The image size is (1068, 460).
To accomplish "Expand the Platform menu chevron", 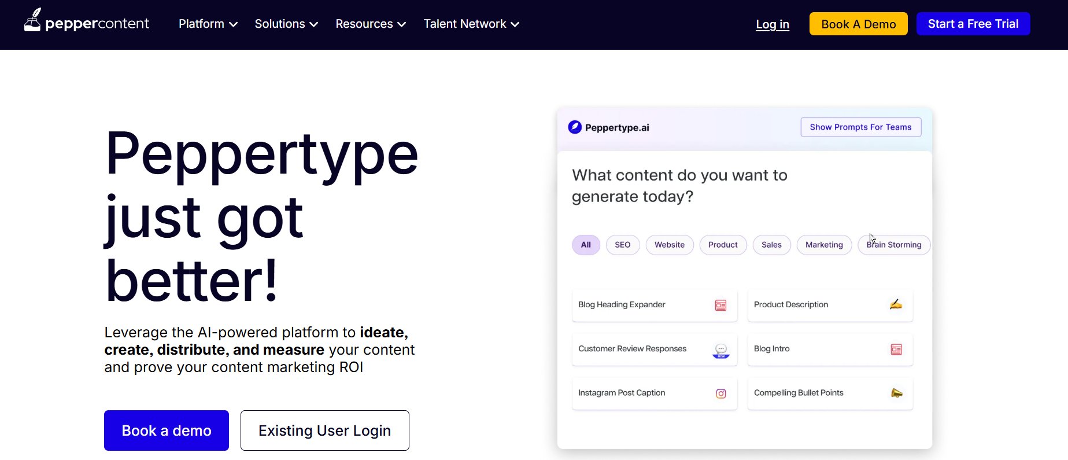I will [234, 24].
